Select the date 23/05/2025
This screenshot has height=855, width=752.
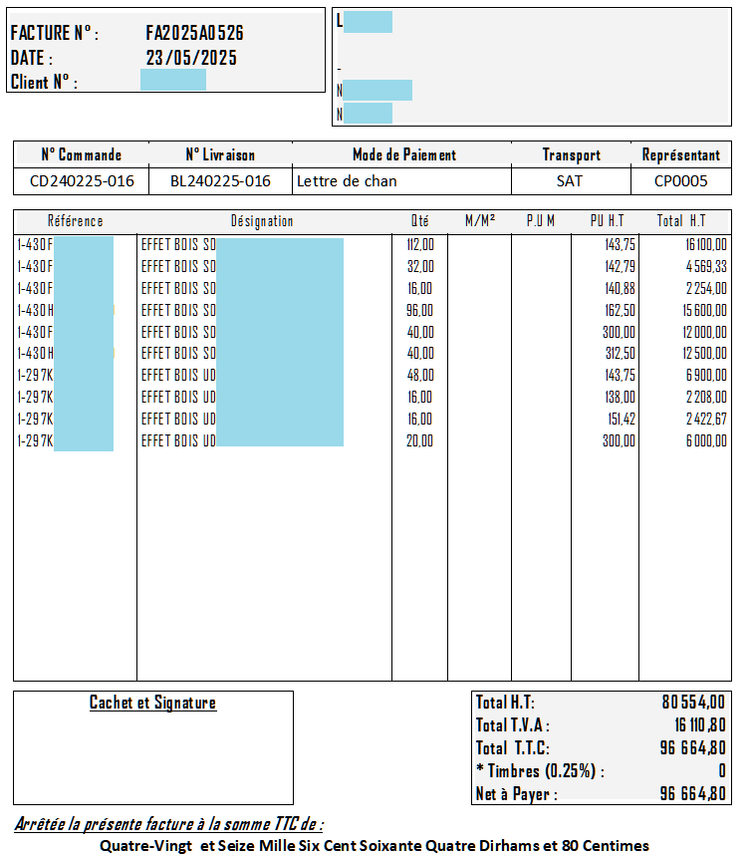point(191,58)
